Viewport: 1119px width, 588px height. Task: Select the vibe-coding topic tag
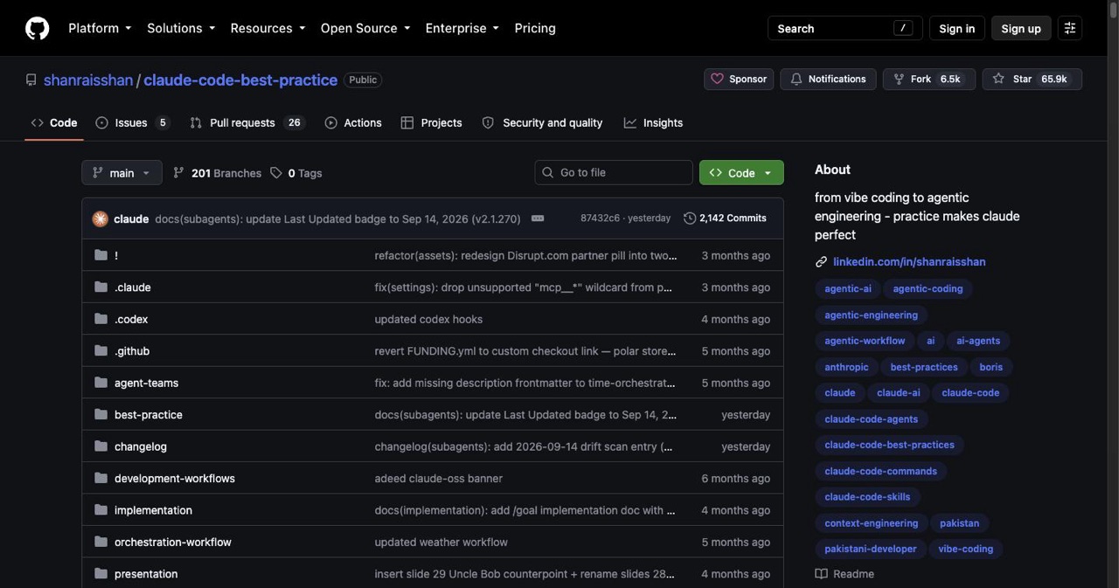coord(966,549)
